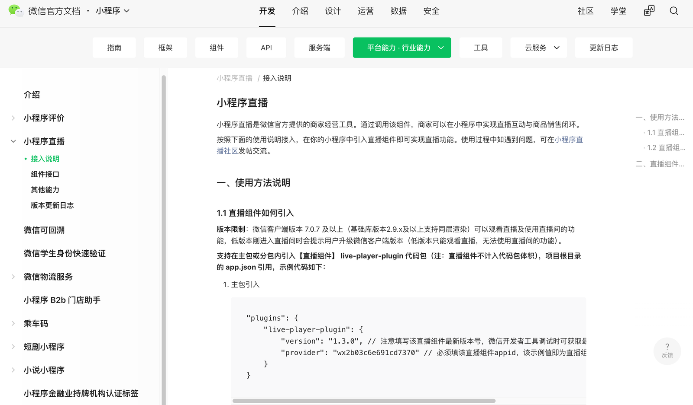Switch to the 设计 top tab
This screenshot has width=693, height=405.
click(333, 11)
